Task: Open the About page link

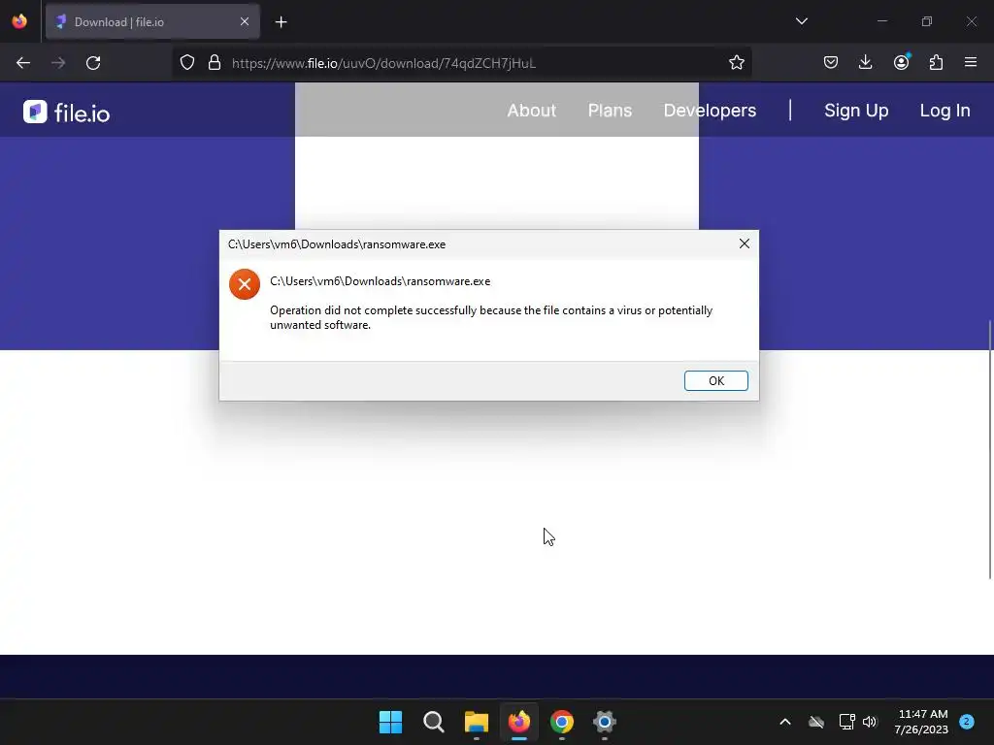Action: click(531, 111)
